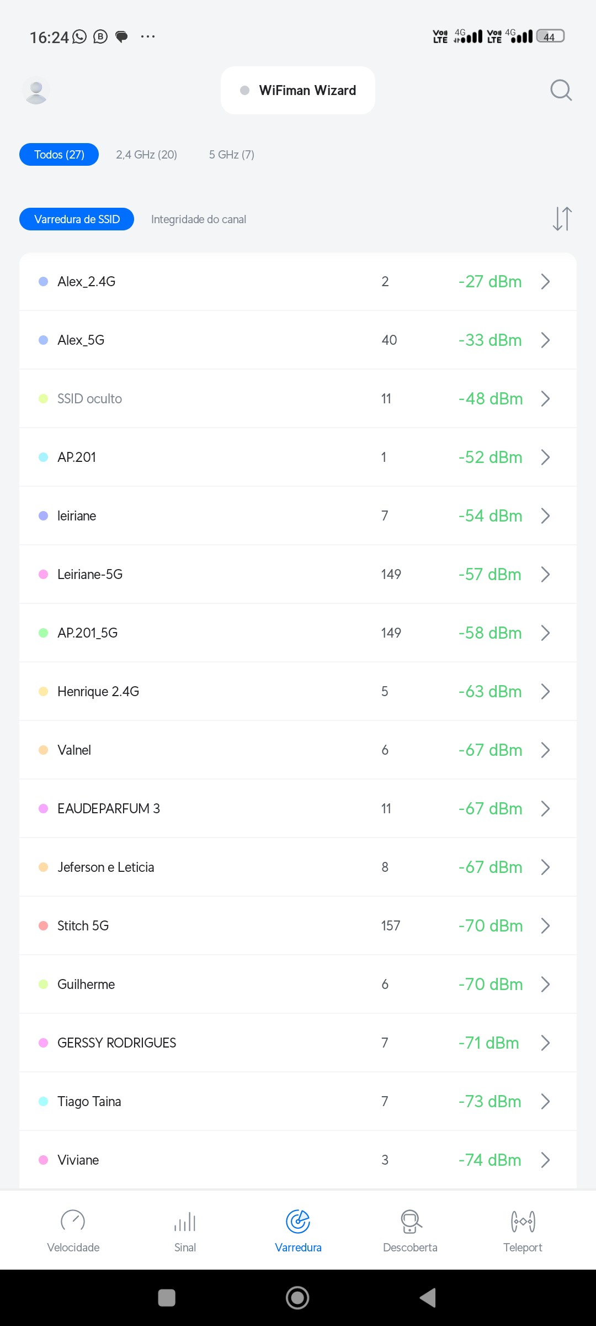Open the search magnifier icon
The image size is (596, 1326).
pos(561,90)
